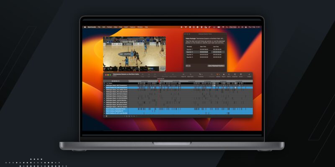Open the Report toolbar icon
This screenshot has height=167, width=335.
tap(224, 75)
